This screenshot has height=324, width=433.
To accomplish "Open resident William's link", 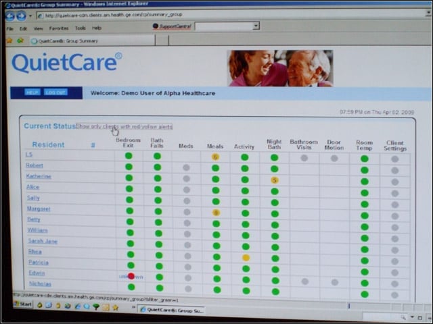I will tap(38, 230).
